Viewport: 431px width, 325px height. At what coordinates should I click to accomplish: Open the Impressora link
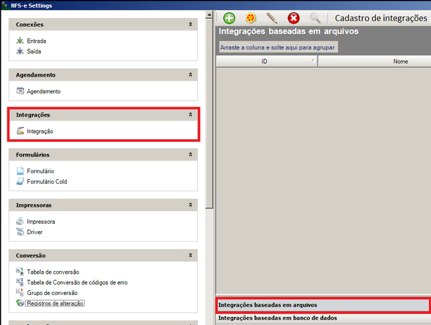(x=41, y=222)
